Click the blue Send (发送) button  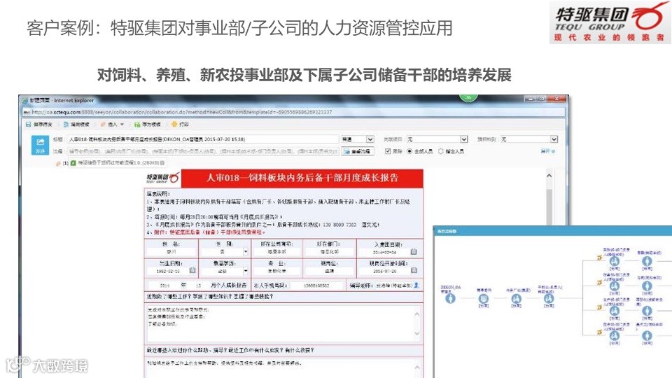tap(40, 144)
